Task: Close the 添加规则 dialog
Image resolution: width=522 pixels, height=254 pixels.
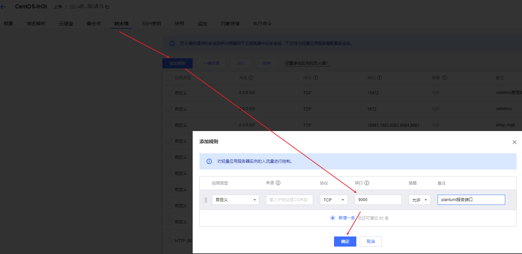Action: pos(515,142)
